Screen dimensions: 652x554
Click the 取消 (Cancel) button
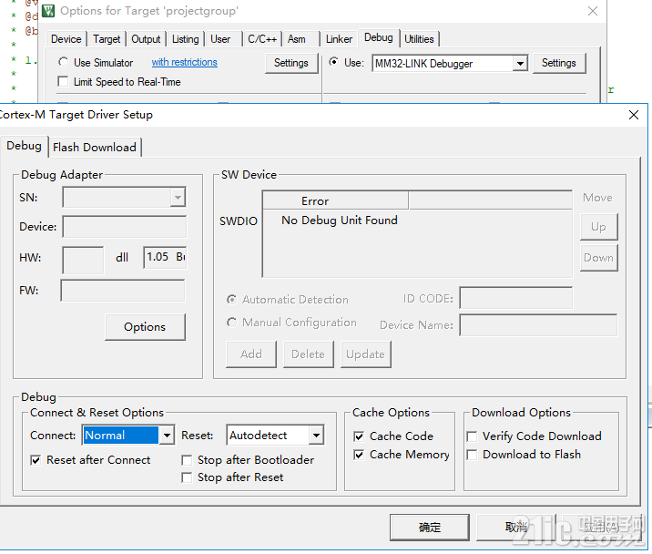[516, 528]
